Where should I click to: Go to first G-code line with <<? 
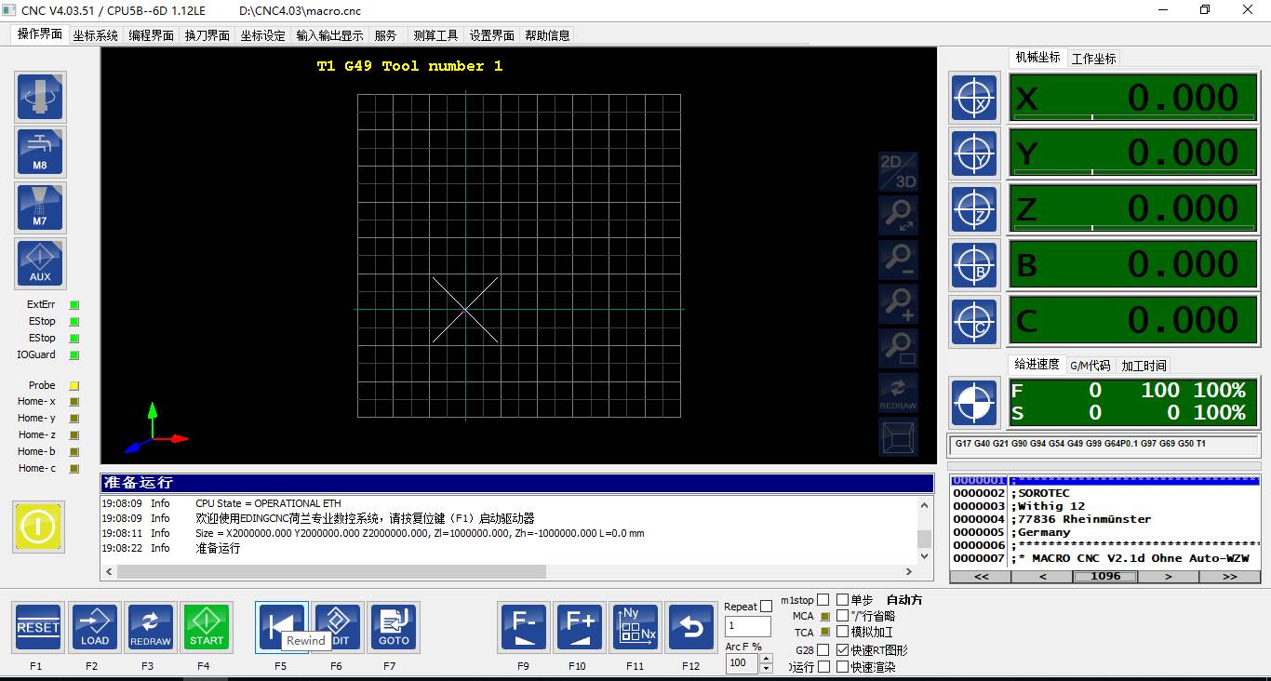[x=981, y=577]
